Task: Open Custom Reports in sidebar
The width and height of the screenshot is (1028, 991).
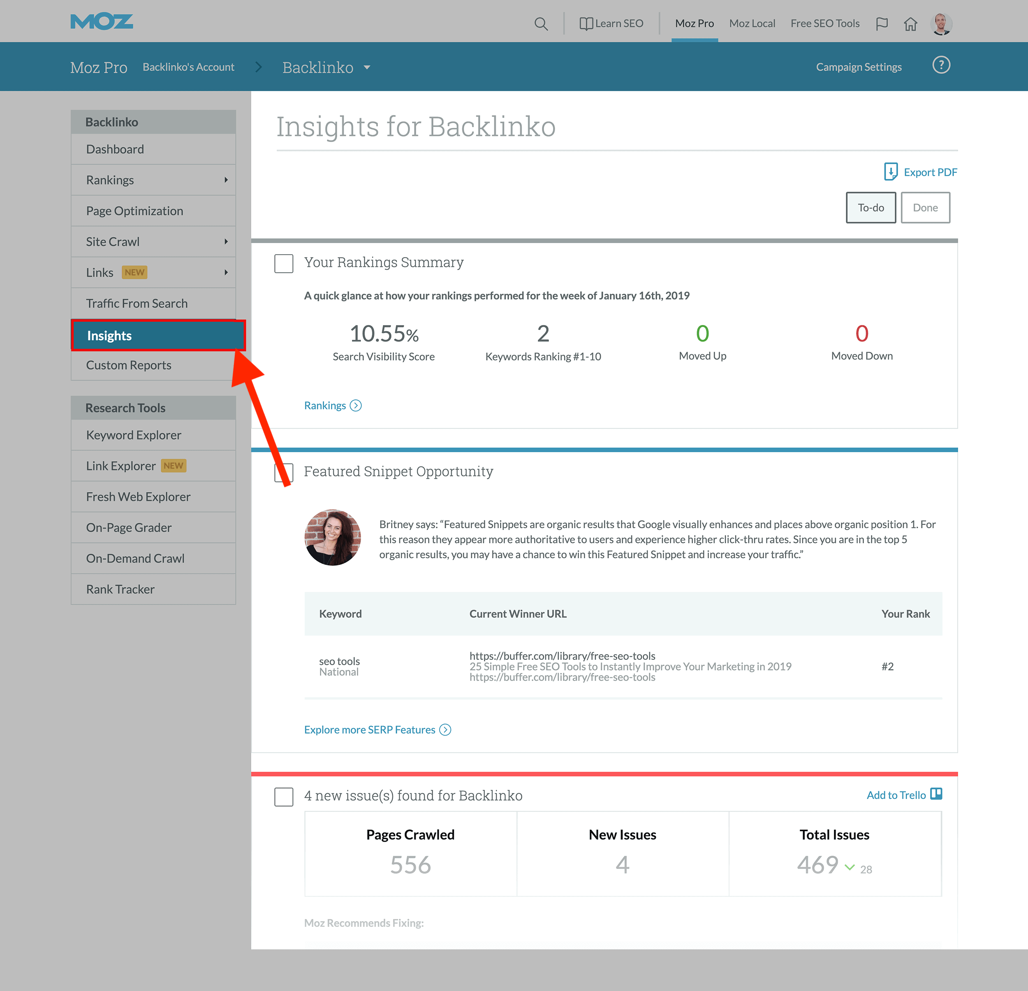Action: coord(153,365)
